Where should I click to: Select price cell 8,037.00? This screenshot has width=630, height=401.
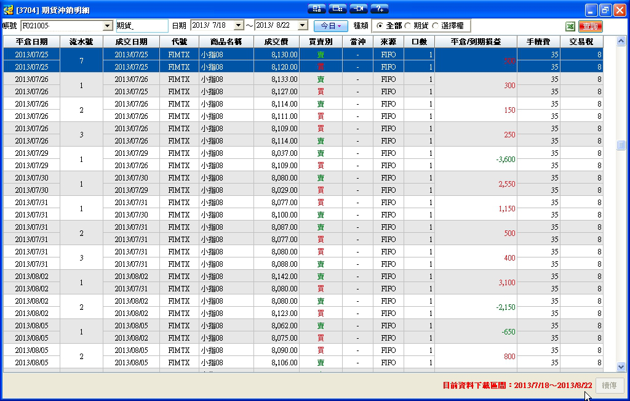pyautogui.click(x=276, y=153)
